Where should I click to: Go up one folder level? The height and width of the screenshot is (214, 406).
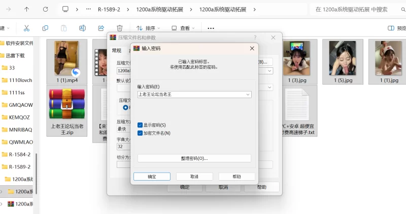point(26,9)
